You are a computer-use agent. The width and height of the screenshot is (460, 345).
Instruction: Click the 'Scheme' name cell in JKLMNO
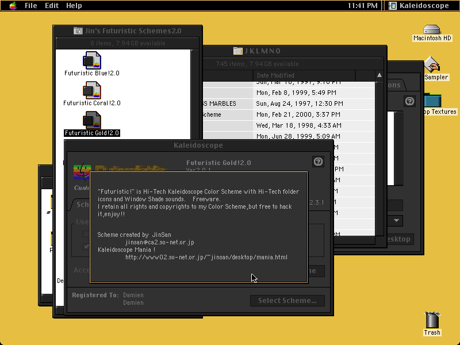pos(212,114)
